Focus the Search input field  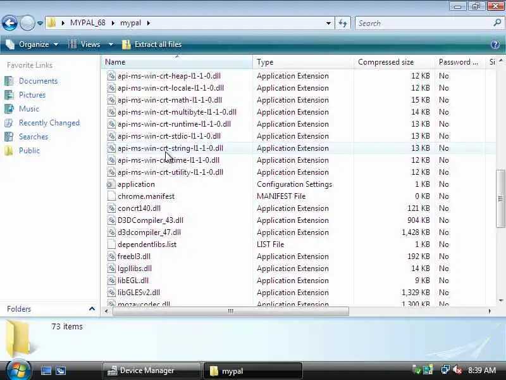pos(424,23)
